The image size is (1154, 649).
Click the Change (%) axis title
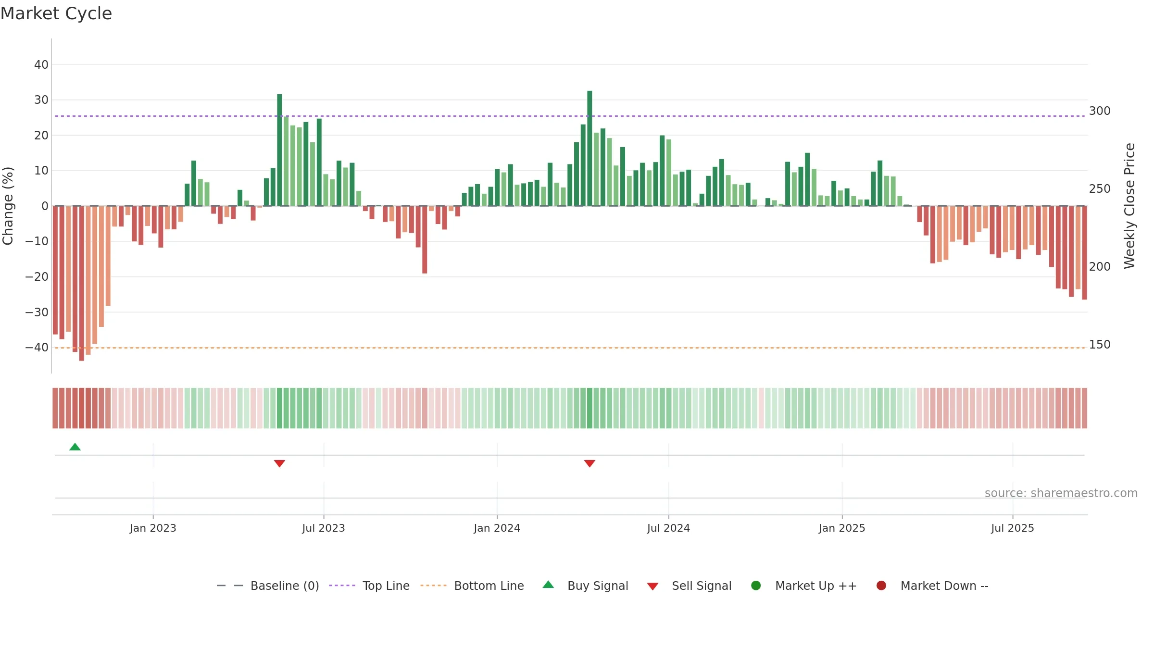8,206
